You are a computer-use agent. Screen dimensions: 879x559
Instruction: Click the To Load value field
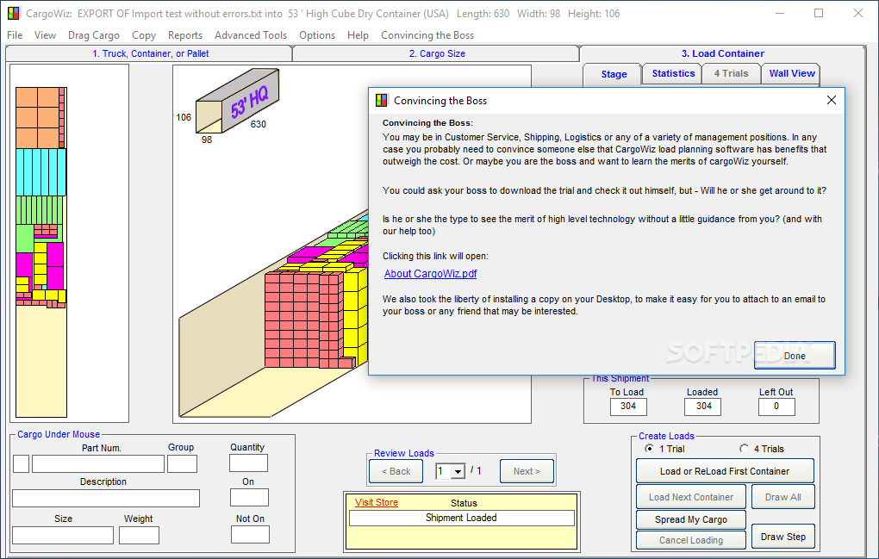[x=628, y=407]
